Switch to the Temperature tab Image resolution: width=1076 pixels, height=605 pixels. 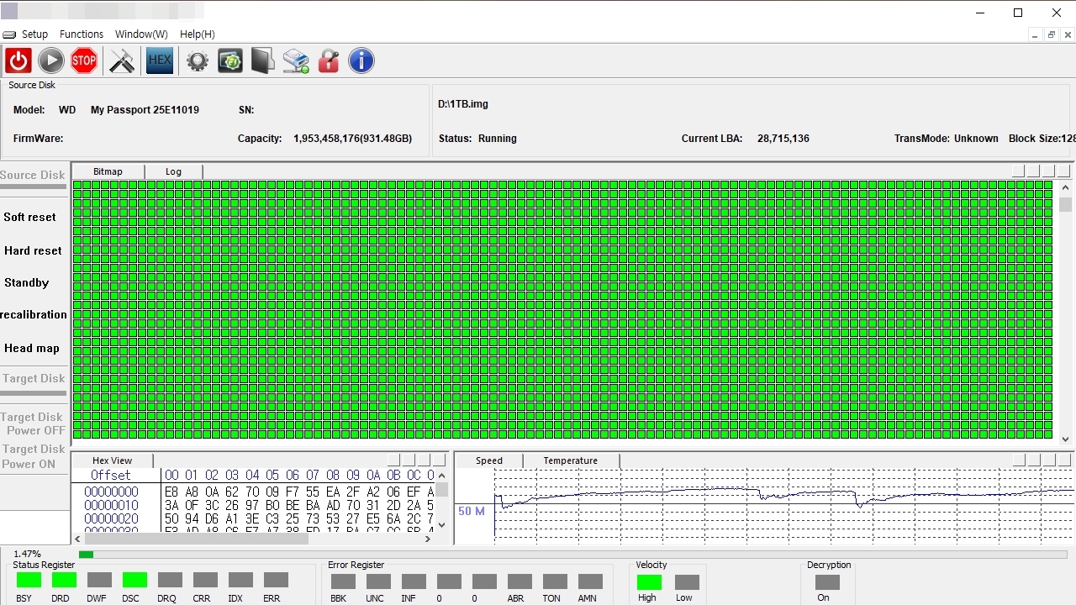point(570,460)
